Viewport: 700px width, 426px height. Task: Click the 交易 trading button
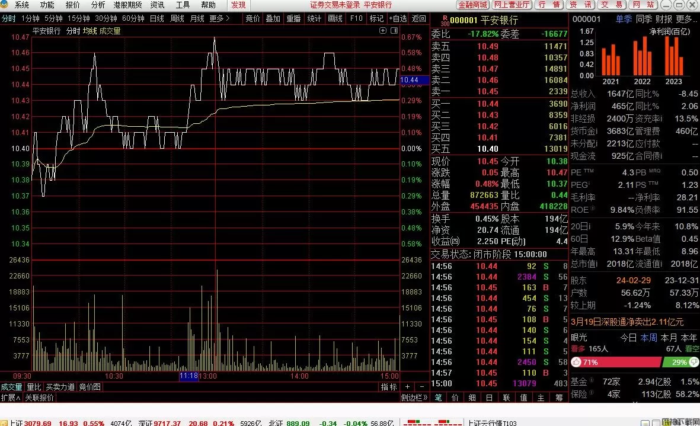click(612, 5)
